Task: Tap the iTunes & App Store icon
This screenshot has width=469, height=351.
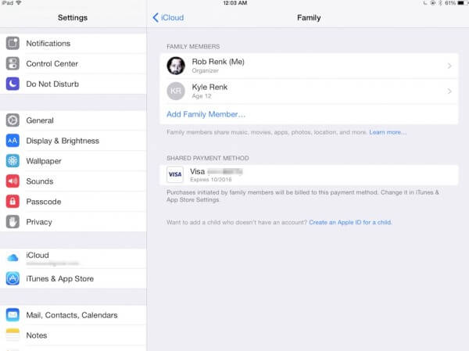Action: [x=13, y=278]
